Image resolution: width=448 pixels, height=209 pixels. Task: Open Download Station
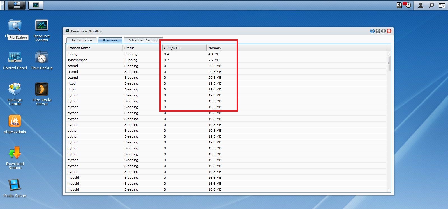pyautogui.click(x=15, y=154)
